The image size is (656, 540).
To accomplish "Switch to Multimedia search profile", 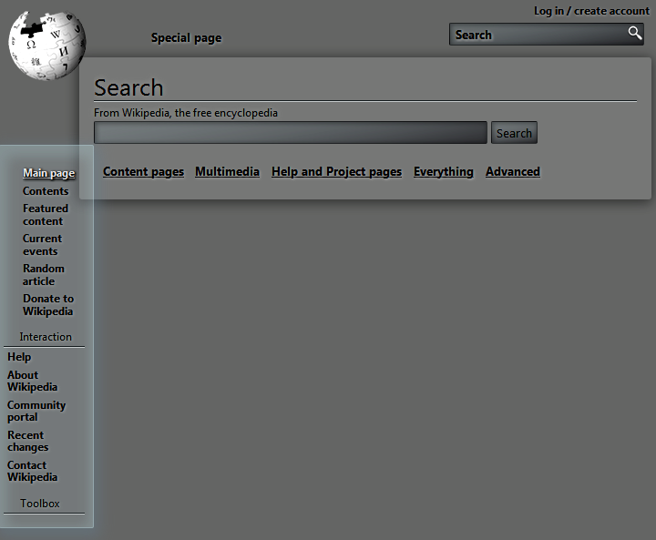I will 227,172.
